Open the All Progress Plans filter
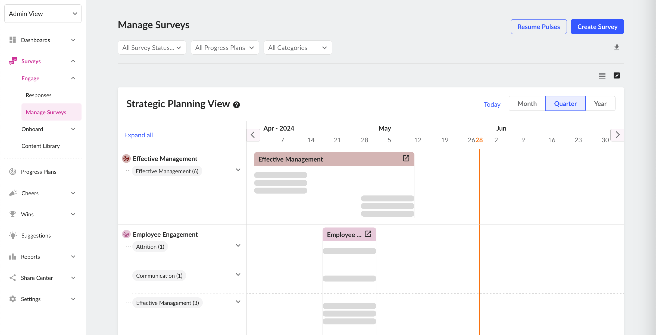 225,48
